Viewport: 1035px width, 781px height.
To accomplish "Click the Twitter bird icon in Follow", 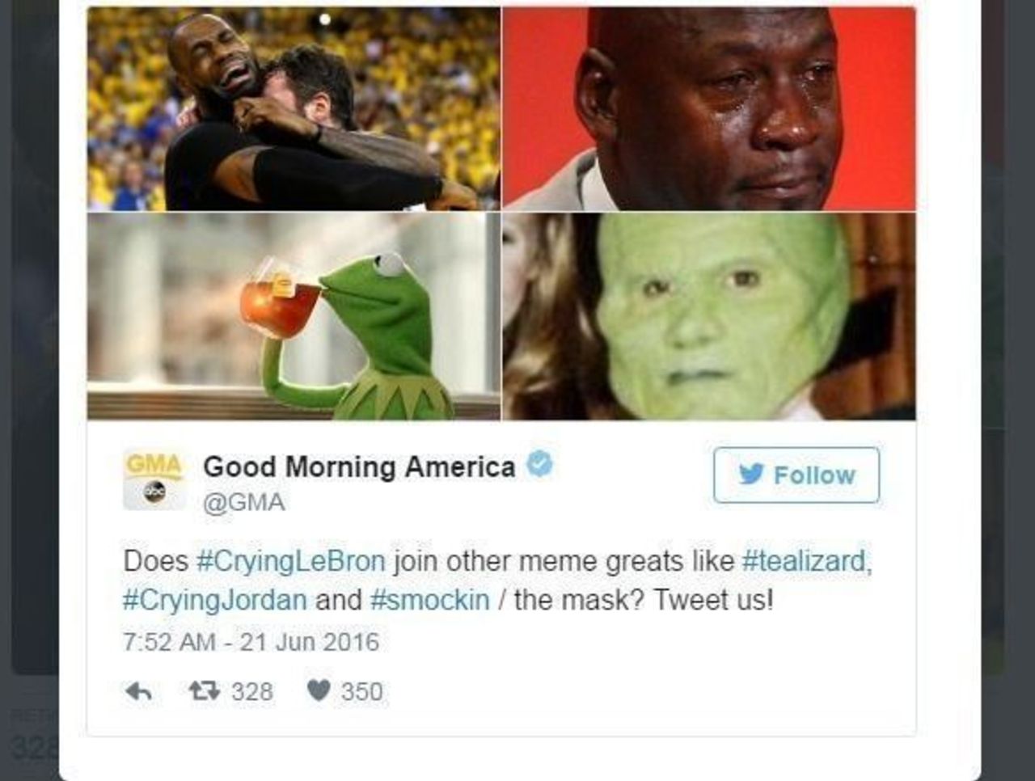I will (750, 475).
